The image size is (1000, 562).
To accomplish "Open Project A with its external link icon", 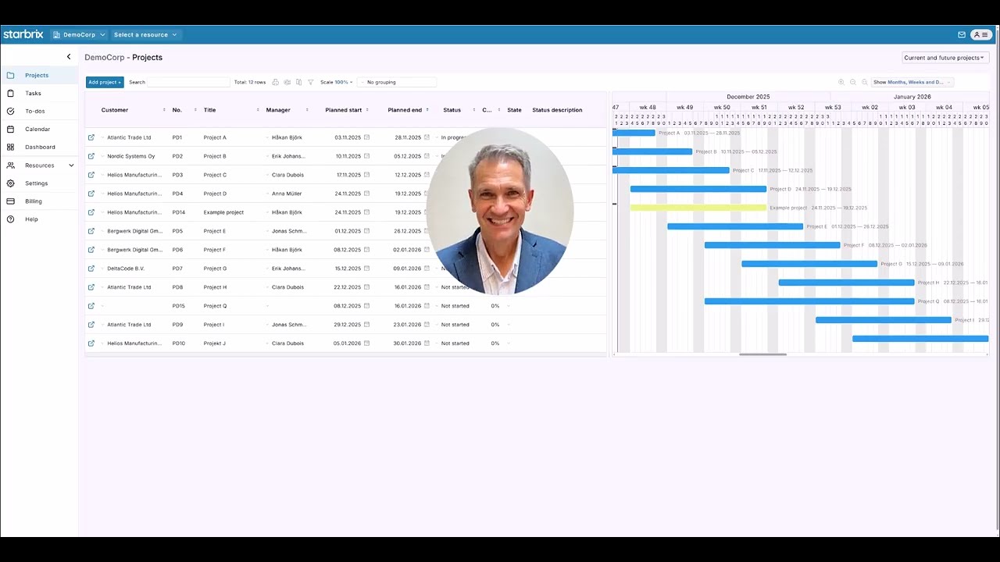I will click(91, 137).
